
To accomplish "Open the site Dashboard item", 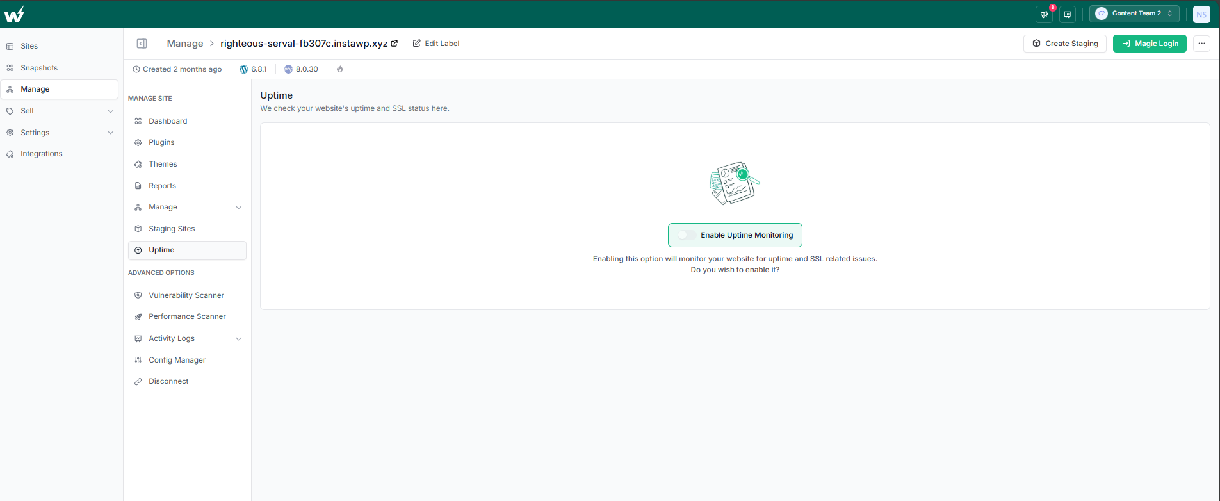I will click(187, 121).
